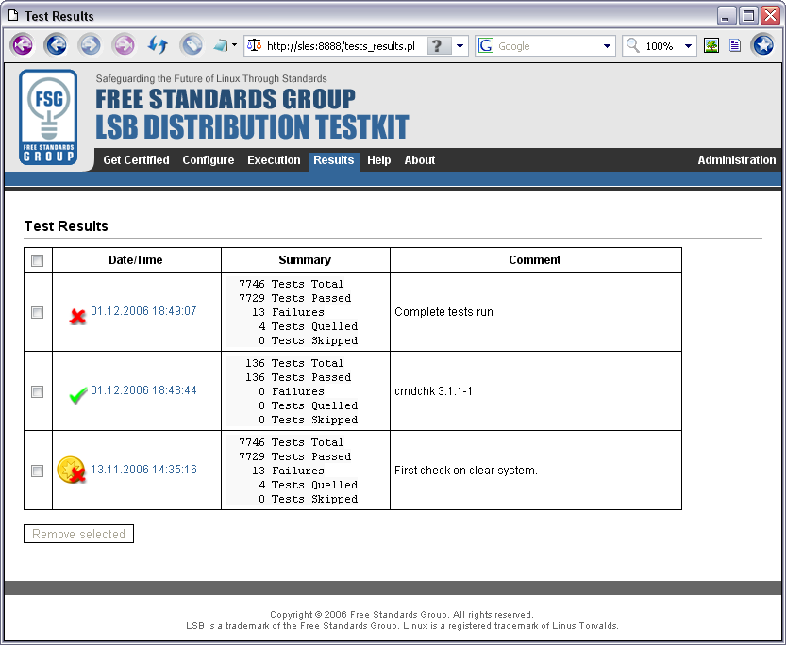Check the box for the 13.11.2006 result row
Image resolution: width=786 pixels, height=645 pixels.
(37, 471)
